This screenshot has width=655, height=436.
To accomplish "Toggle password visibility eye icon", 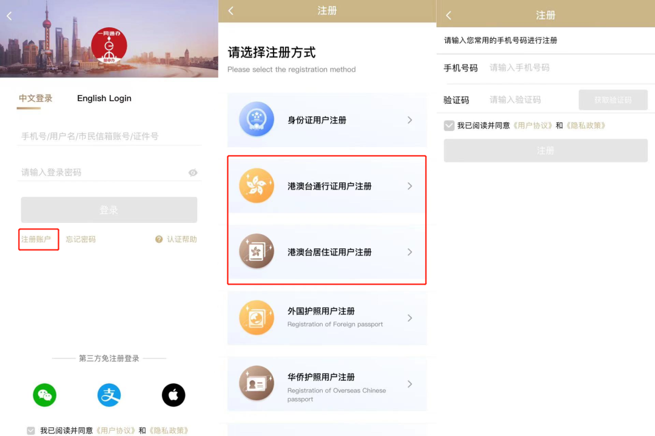I will 193,173.
